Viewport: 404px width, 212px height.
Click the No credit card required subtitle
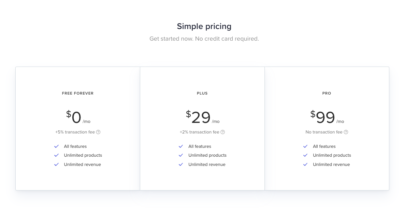(204, 39)
